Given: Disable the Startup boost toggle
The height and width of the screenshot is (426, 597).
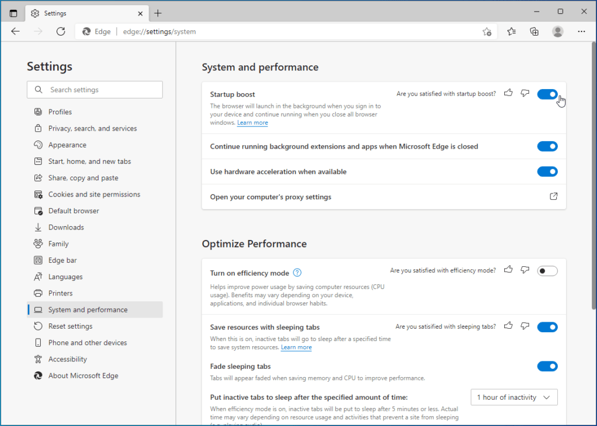Looking at the screenshot, I should coord(547,93).
